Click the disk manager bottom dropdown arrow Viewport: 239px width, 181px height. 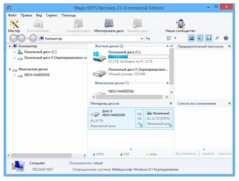tap(131, 150)
